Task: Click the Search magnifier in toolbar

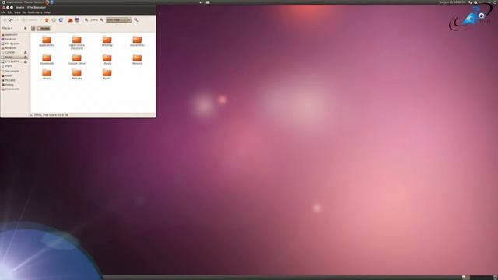Action: (x=136, y=20)
